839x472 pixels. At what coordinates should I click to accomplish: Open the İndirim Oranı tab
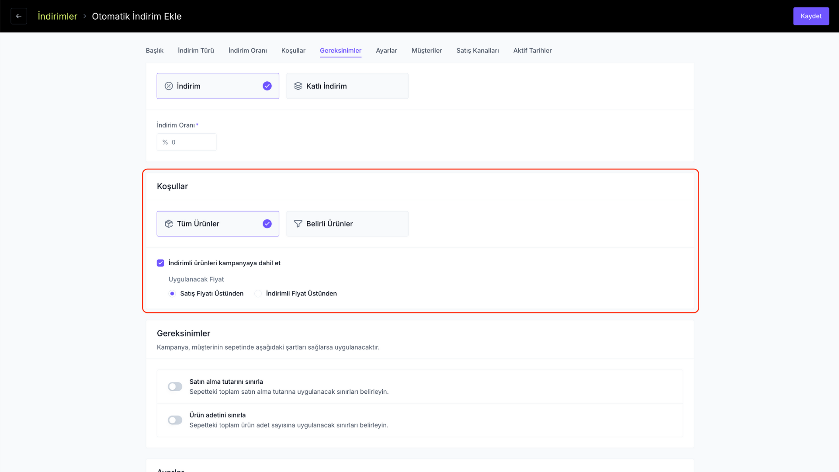point(248,51)
